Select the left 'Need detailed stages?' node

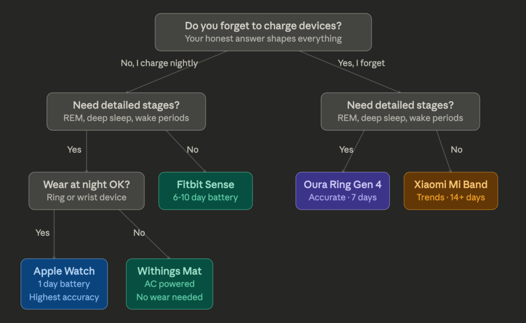(x=126, y=111)
